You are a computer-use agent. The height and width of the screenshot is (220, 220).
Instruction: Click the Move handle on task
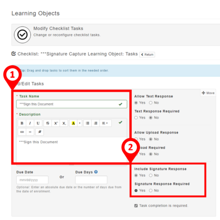[208, 93]
